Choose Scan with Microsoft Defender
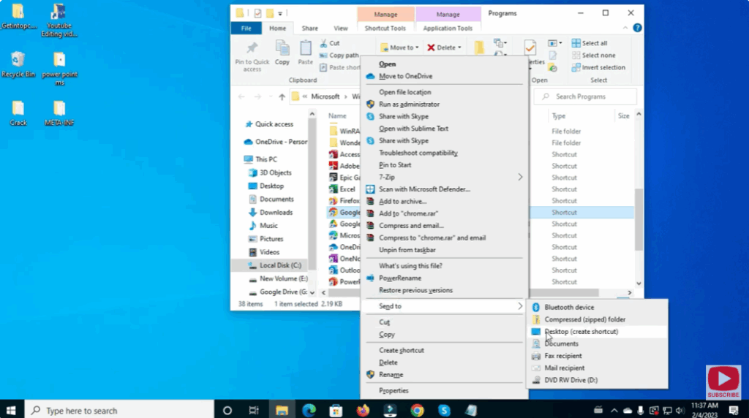This screenshot has width=749, height=418. point(425,189)
